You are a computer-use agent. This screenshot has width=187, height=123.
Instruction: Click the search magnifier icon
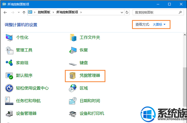[x=180, y=12]
